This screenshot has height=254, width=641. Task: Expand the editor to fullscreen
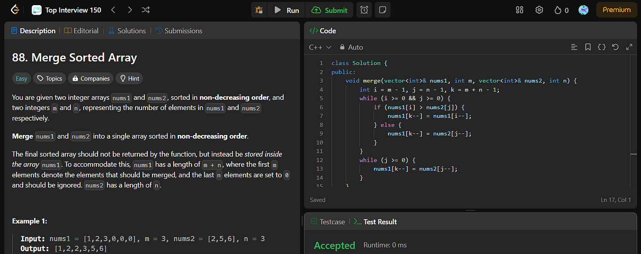[629, 47]
